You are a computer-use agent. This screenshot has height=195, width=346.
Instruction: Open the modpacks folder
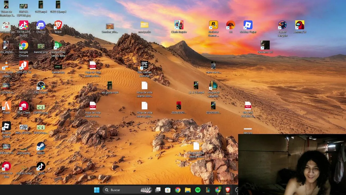pos(144,27)
